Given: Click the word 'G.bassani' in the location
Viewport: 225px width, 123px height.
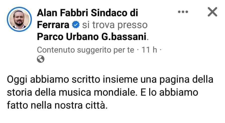Looking at the screenshot, I should 124,37.
